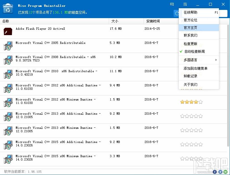Click the '11.1 MB' size cell

(116, 71)
